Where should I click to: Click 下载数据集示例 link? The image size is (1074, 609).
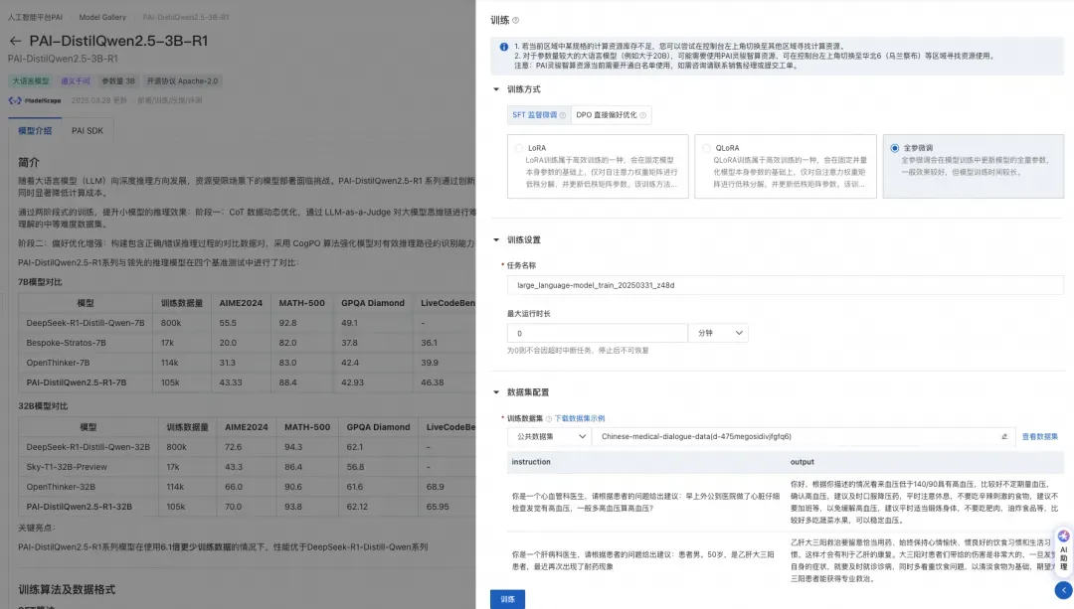(580, 419)
